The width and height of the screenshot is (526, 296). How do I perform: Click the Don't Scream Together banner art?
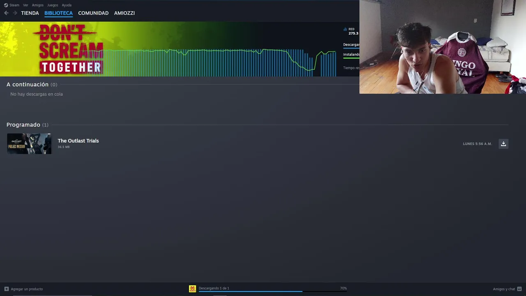(70, 49)
